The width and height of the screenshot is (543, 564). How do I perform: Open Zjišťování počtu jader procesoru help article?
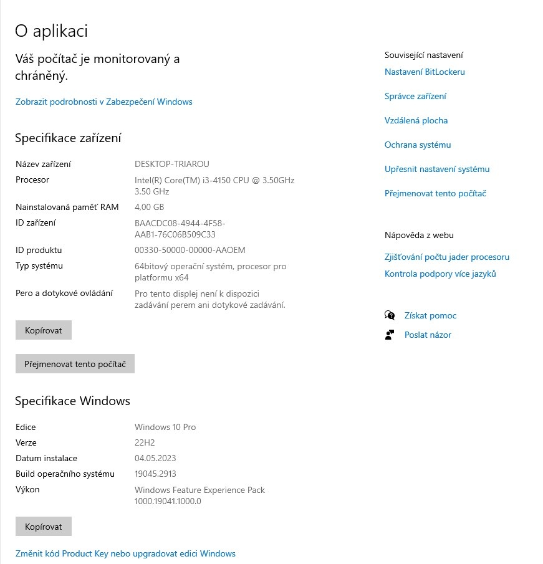(x=447, y=257)
